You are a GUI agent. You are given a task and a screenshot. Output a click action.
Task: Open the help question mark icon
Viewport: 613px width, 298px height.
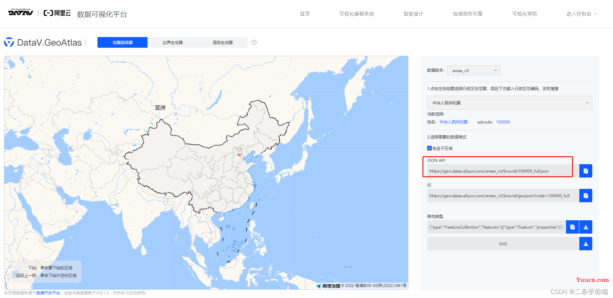[254, 42]
